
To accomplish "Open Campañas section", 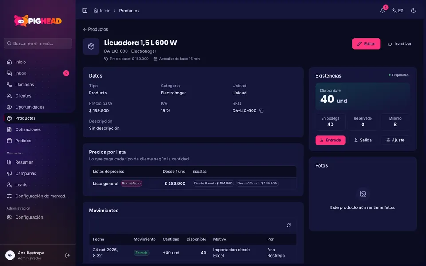I will pos(38,173).
